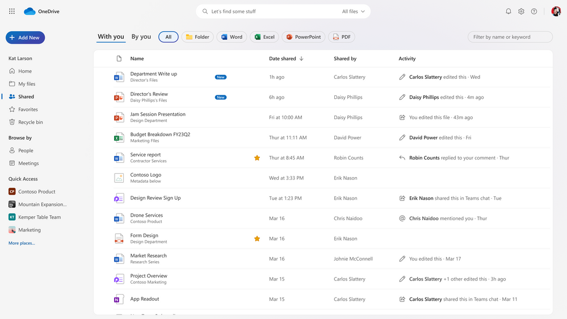Viewport: 567px width, 319px height.
Task: Open the user profile avatar
Action: coord(556,11)
